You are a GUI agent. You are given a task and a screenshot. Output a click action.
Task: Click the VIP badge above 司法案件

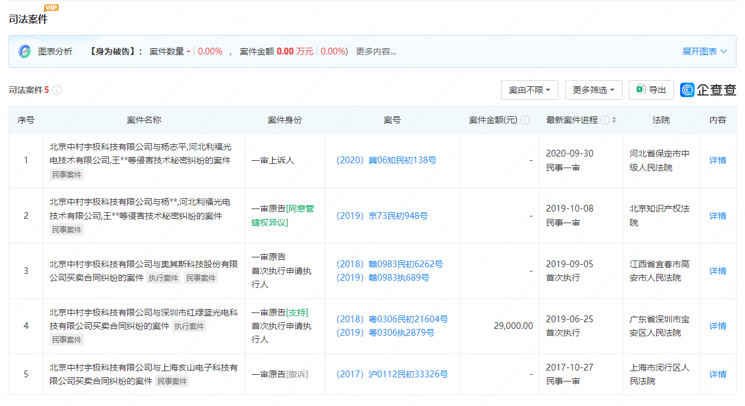[x=52, y=7]
